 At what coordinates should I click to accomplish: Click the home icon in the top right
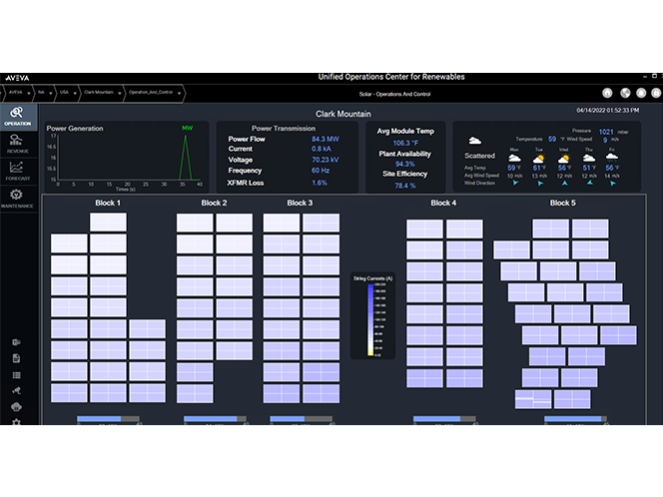pyautogui.click(x=605, y=93)
